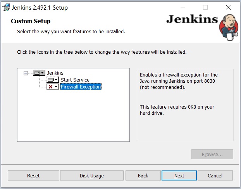The image size is (241, 189).
Task: Click the Jenkins installer title bar icon
Action: 6,7
